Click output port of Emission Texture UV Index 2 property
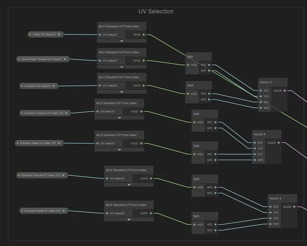This screenshot has height=246, width=307. pos(63,175)
